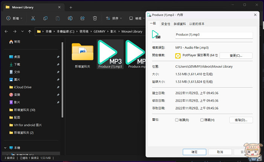The width and height of the screenshot is (264, 162).
Task: Click the Paste clipboard icon
Action: (x=58, y=18)
